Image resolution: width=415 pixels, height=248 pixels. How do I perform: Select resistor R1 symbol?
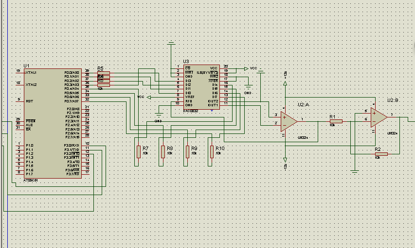tap(336, 121)
